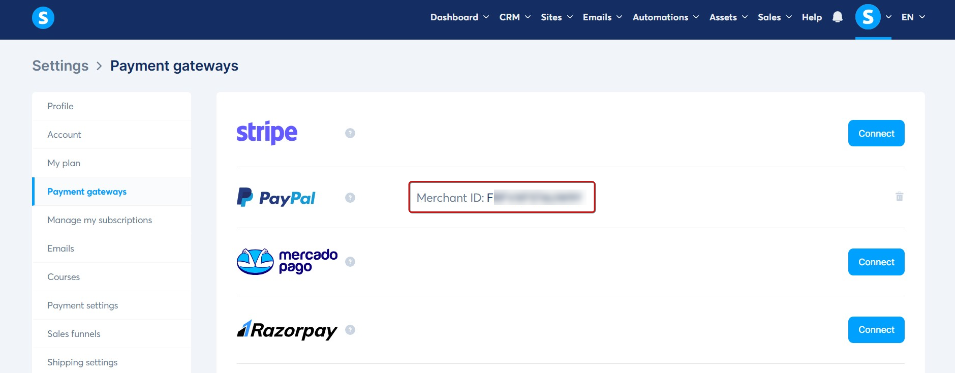Screen dimensions: 955x373
Task: Click the systeme.io logo in the header
Action: pyautogui.click(x=43, y=18)
